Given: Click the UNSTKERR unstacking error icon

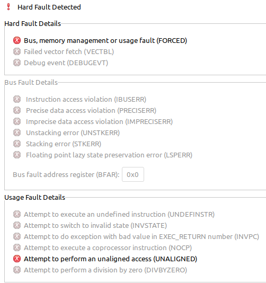Looking at the screenshot, I should point(17,132).
